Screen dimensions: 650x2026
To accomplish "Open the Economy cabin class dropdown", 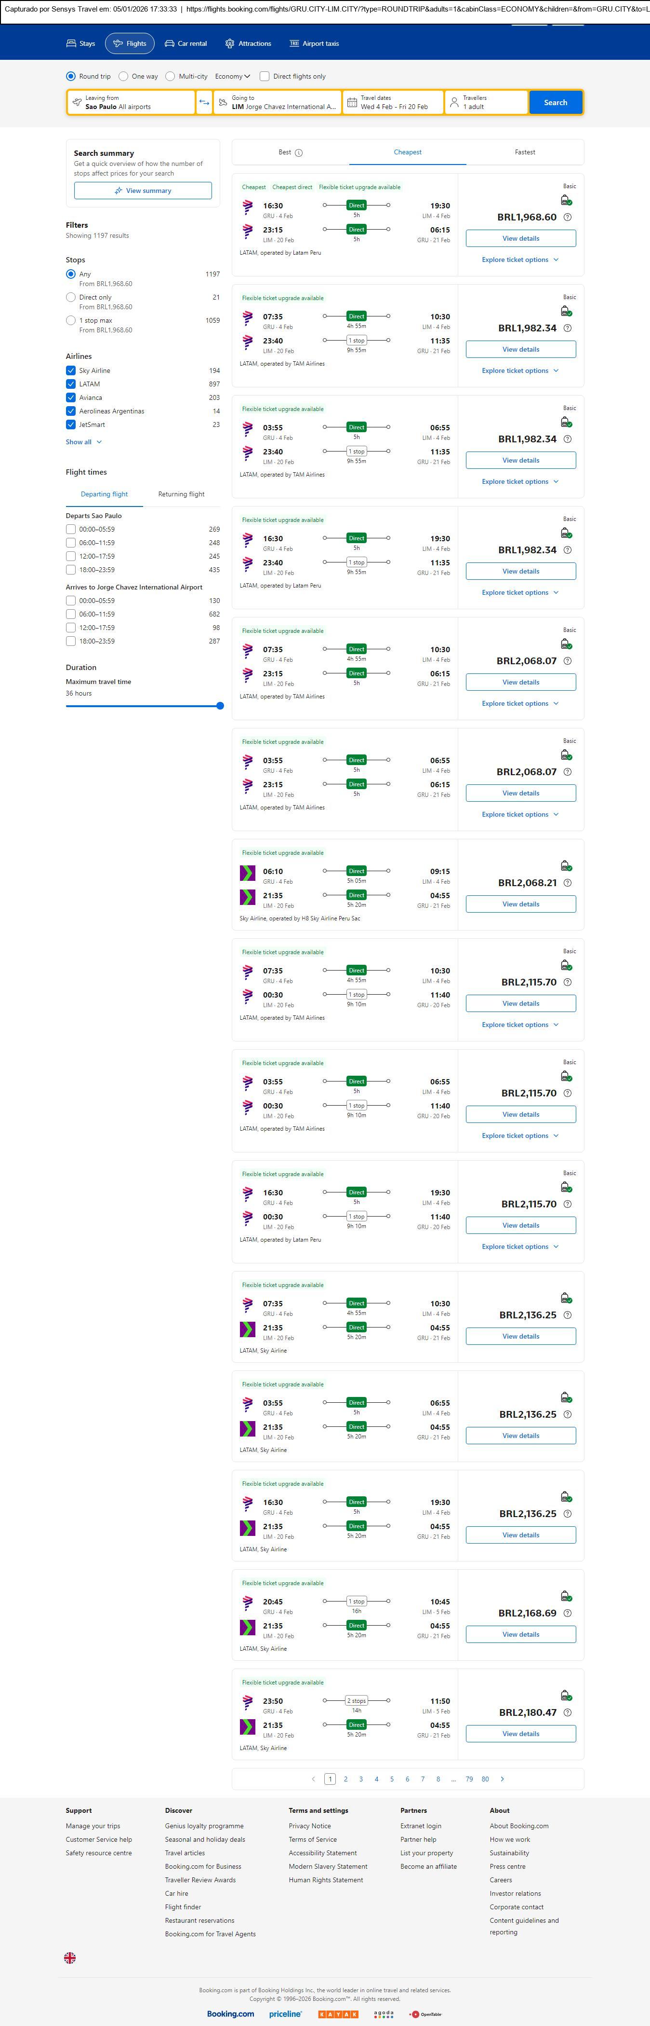I will (232, 76).
